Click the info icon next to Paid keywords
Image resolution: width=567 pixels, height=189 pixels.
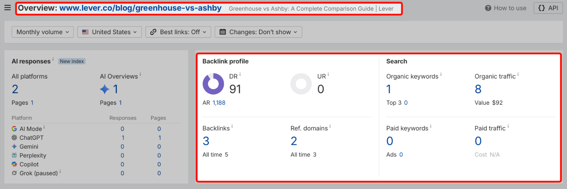point(431,126)
